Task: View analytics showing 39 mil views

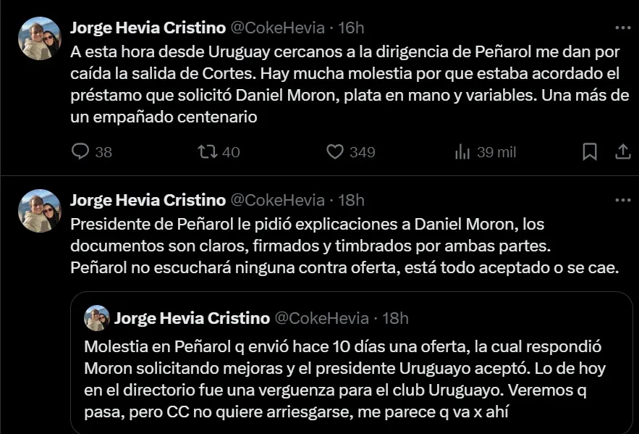Action: click(x=462, y=151)
